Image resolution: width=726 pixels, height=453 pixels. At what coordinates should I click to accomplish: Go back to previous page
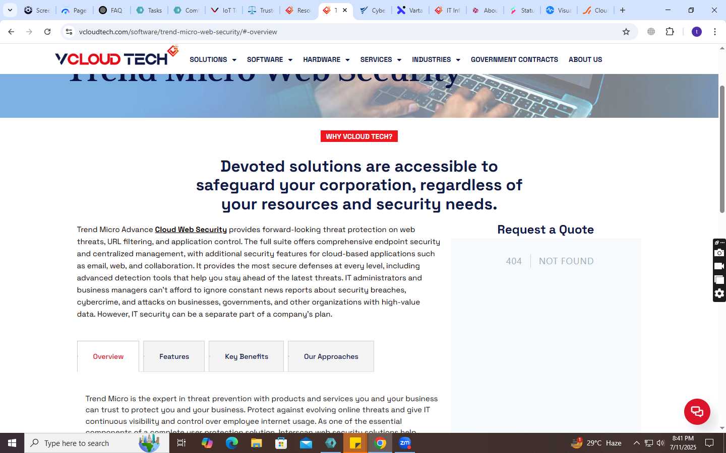coord(11,32)
